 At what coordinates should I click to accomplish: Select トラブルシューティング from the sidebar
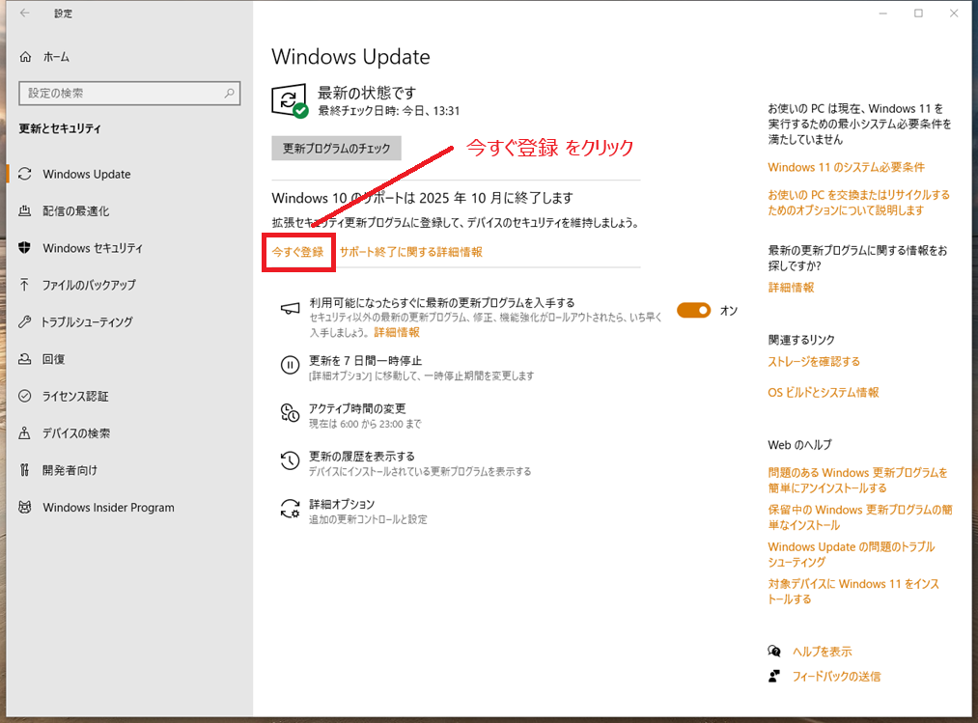[87, 321]
